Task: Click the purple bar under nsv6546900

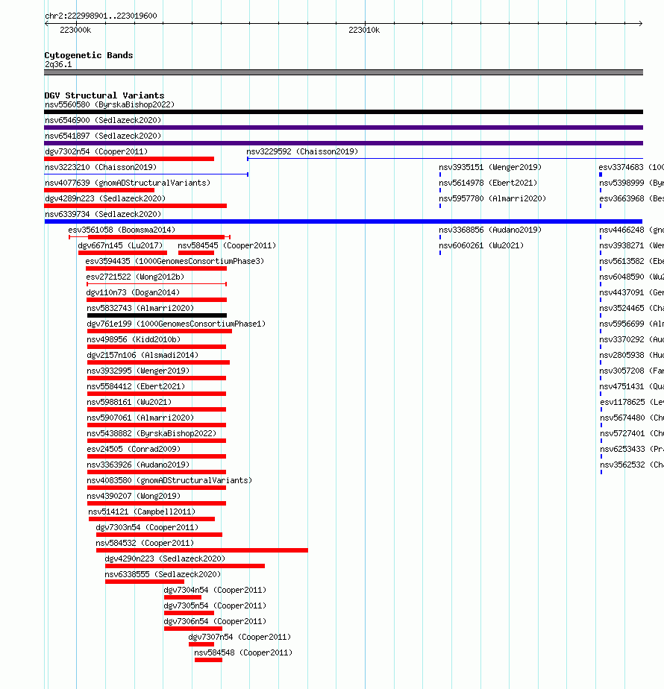Action: [x=343, y=128]
